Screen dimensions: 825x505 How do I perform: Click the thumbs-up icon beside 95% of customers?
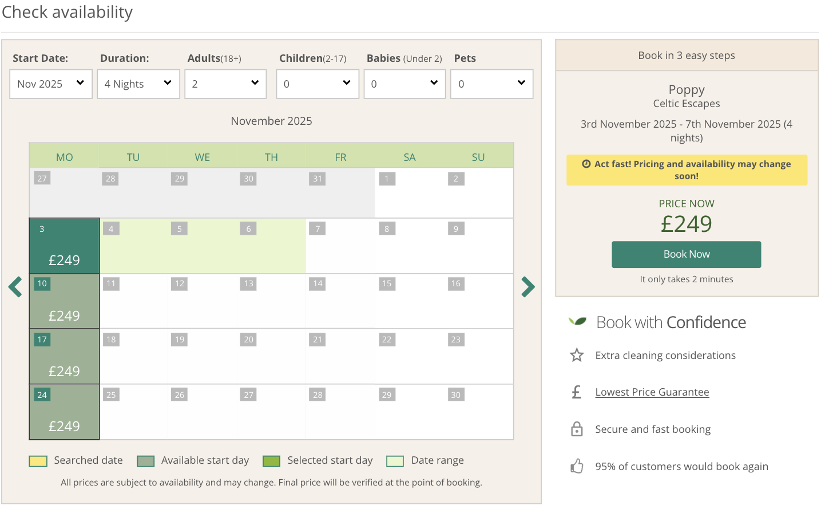(x=577, y=466)
